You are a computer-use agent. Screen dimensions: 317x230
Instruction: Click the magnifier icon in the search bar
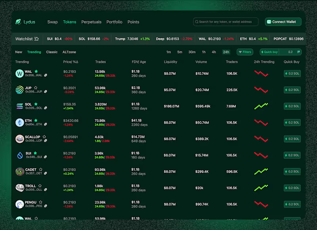[197, 22]
